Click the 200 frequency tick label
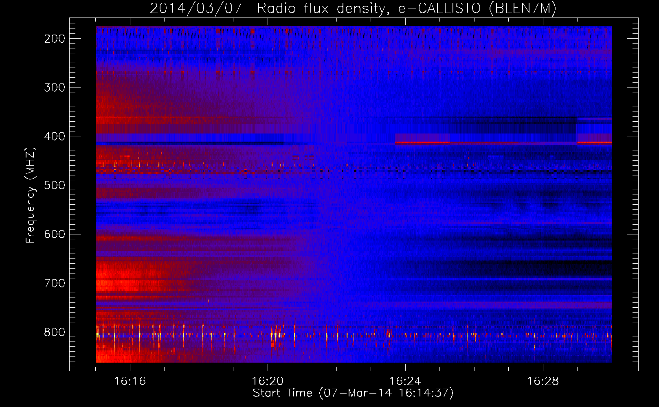 (55, 39)
